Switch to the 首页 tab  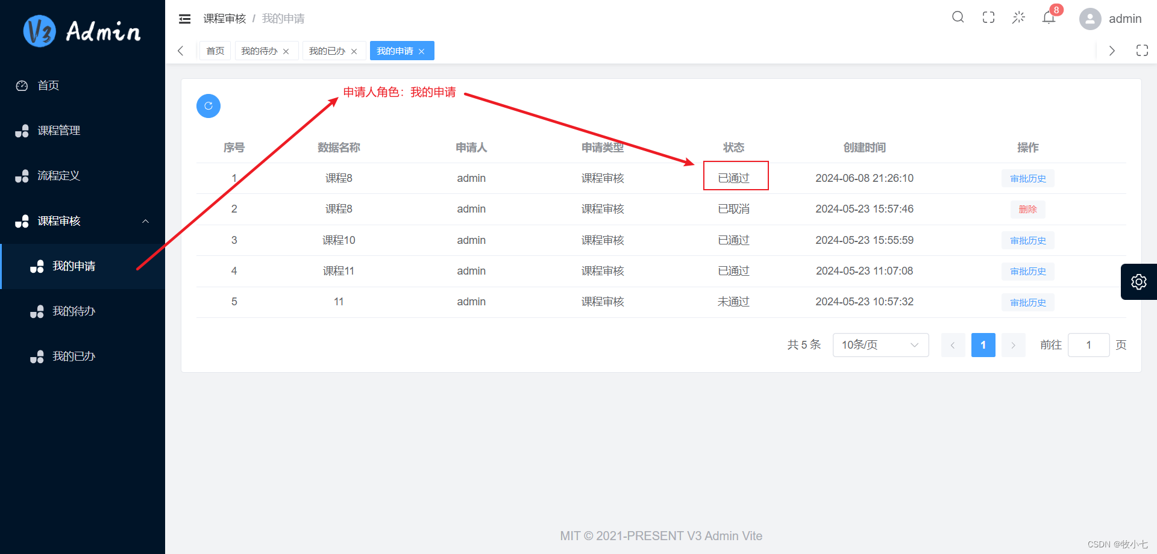pyautogui.click(x=215, y=51)
